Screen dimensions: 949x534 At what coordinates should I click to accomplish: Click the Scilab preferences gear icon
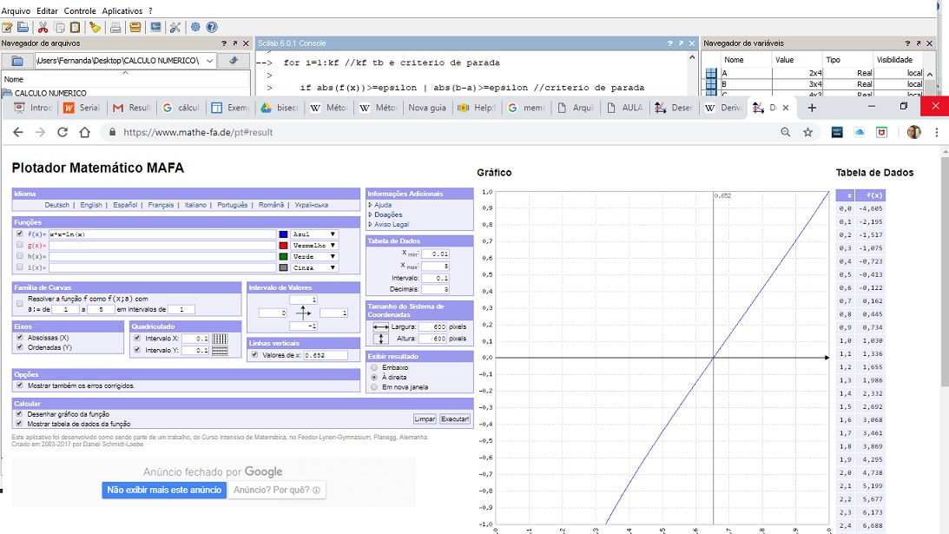tap(195, 28)
